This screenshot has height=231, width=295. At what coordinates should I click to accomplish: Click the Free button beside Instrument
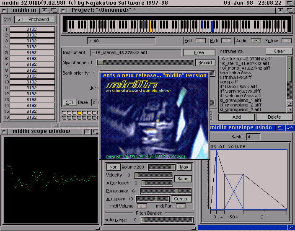click(199, 52)
